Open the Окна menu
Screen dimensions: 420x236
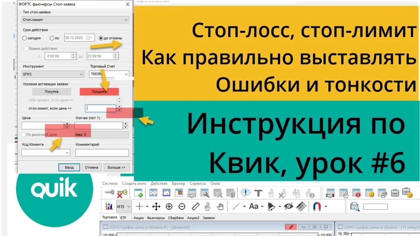[215, 184]
